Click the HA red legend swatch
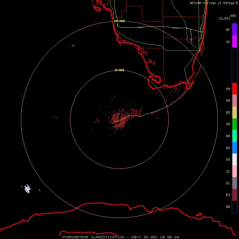 tap(234, 89)
